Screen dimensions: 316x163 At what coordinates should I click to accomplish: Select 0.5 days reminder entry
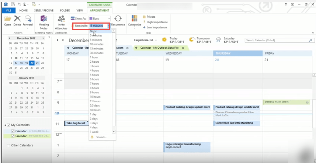pos(100,105)
